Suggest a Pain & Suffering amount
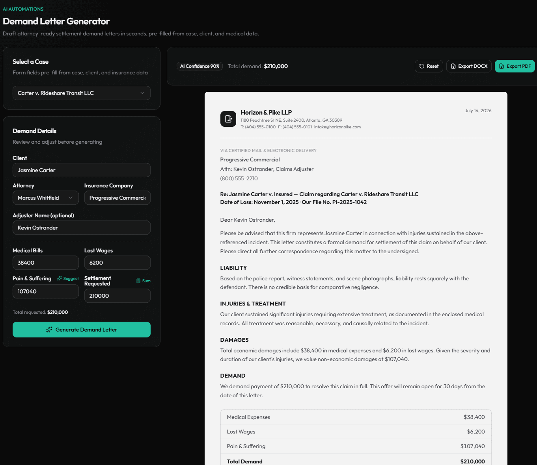 (x=68, y=278)
